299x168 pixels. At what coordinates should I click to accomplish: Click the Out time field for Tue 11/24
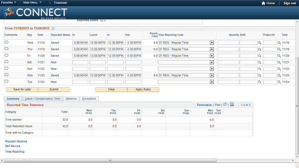133,82
